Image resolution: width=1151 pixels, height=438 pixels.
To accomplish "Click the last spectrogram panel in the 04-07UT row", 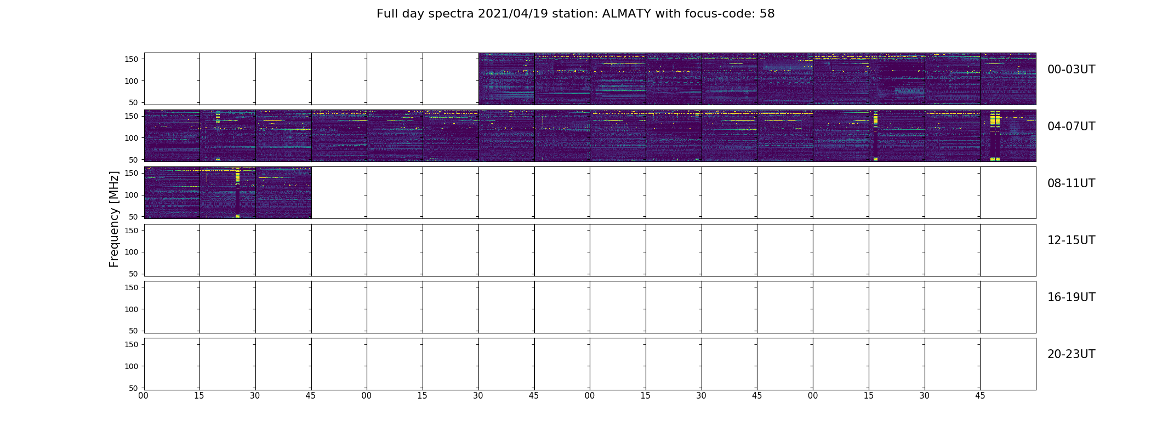I will click(x=1008, y=136).
